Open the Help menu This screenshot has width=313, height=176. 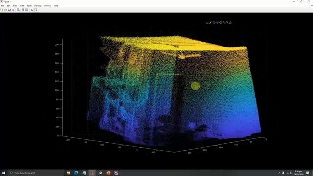[56, 6]
